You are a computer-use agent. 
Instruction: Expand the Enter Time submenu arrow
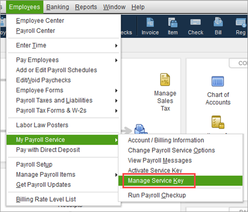(x=116, y=46)
